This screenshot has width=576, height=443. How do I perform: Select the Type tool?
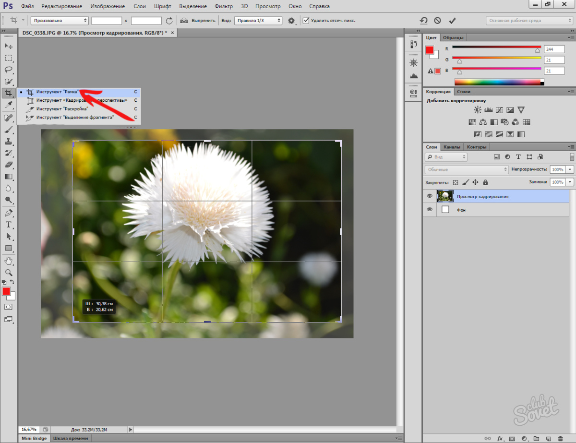point(8,225)
